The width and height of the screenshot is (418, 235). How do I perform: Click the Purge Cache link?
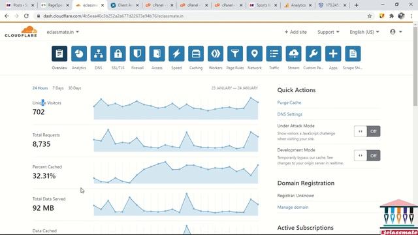point(289,102)
